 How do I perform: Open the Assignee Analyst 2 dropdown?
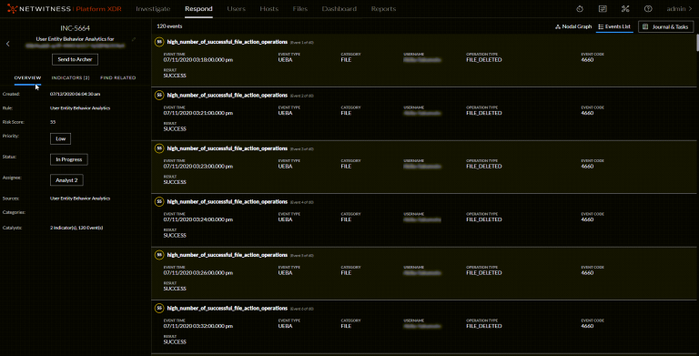[x=66, y=180]
